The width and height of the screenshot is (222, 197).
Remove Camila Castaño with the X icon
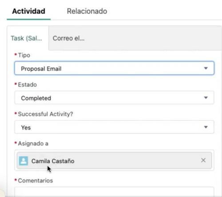(x=203, y=160)
